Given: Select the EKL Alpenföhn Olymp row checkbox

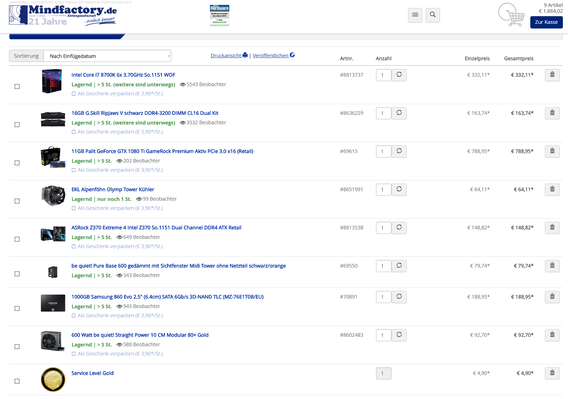Looking at the screenshot, I should pos(17,201).
